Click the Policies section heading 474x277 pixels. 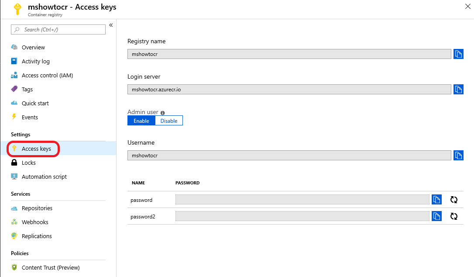(20, 253)
